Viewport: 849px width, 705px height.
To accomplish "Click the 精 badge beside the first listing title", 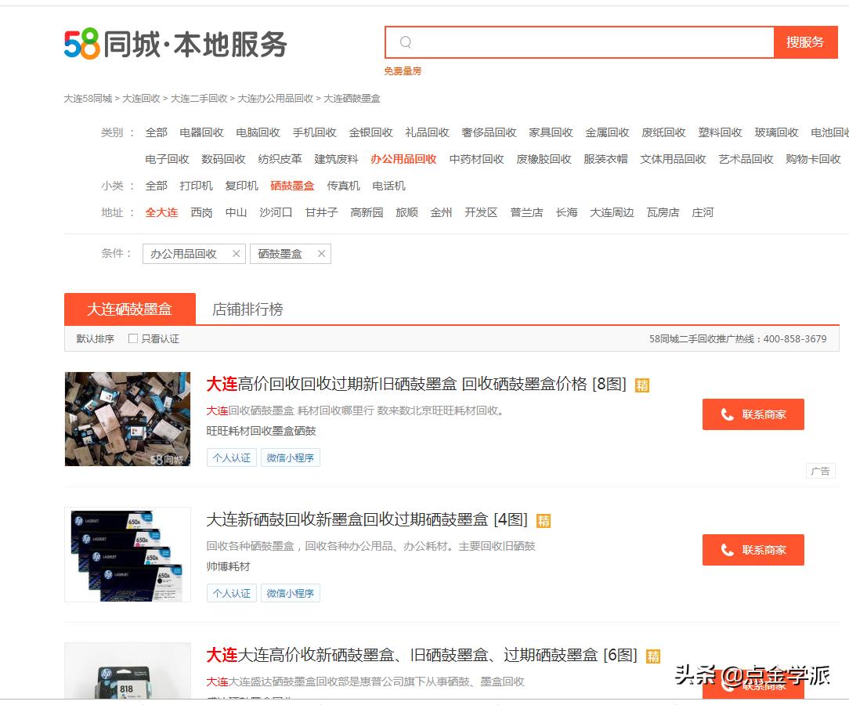I will pos(641,385).
